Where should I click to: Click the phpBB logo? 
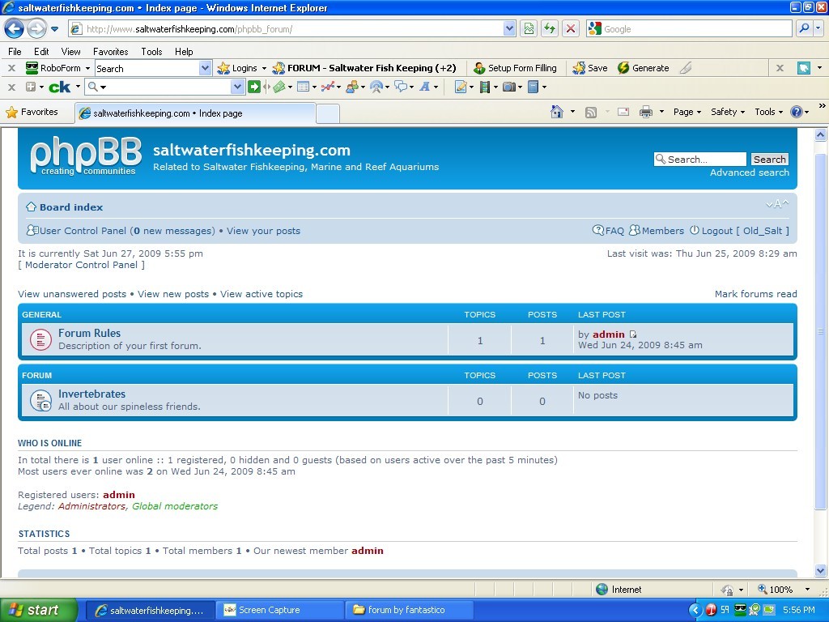click(x=85, y=156)
